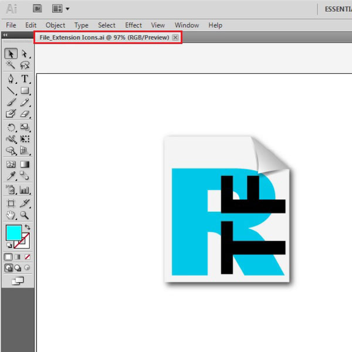Select the Type tool
352x352 pixels.
pyautogui.click(x=25, y=79)
